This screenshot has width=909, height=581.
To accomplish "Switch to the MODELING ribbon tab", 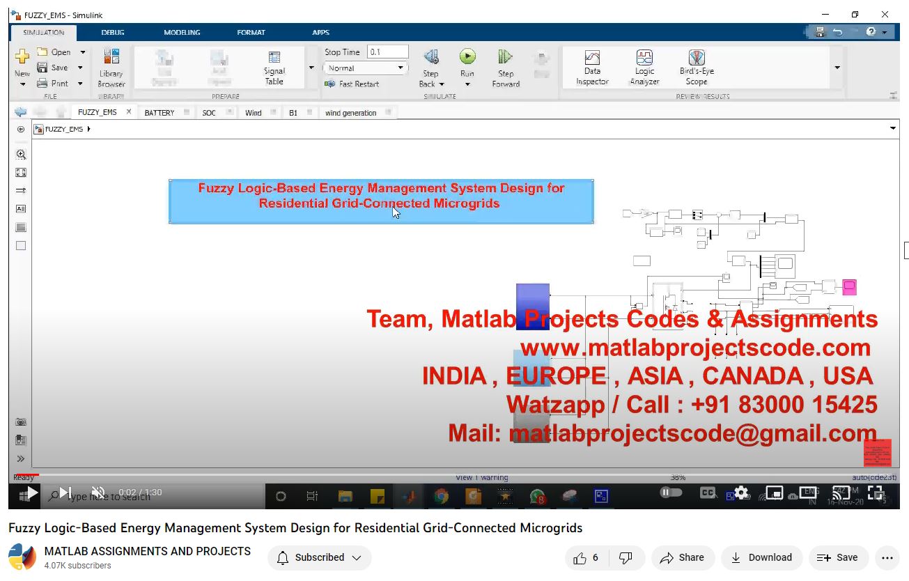I will click(182, 32).
